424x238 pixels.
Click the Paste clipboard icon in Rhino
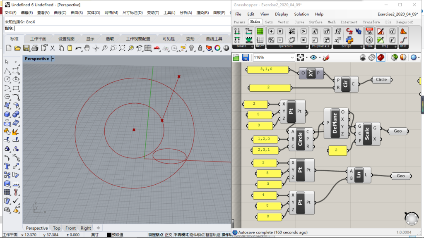click(x=70, y=48)
